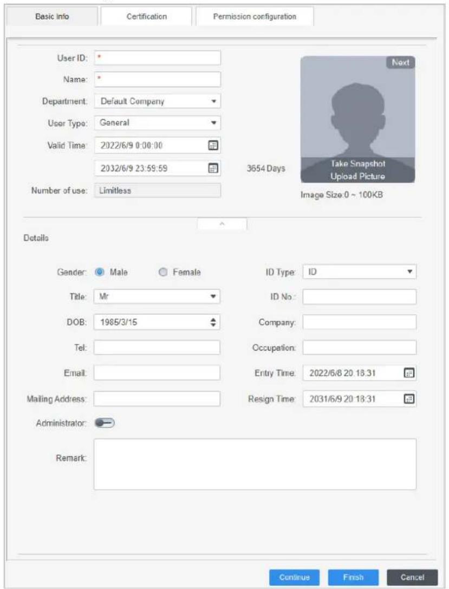Click the Finish button
Screen dimensions: 449x589
[x=353, y=578]
